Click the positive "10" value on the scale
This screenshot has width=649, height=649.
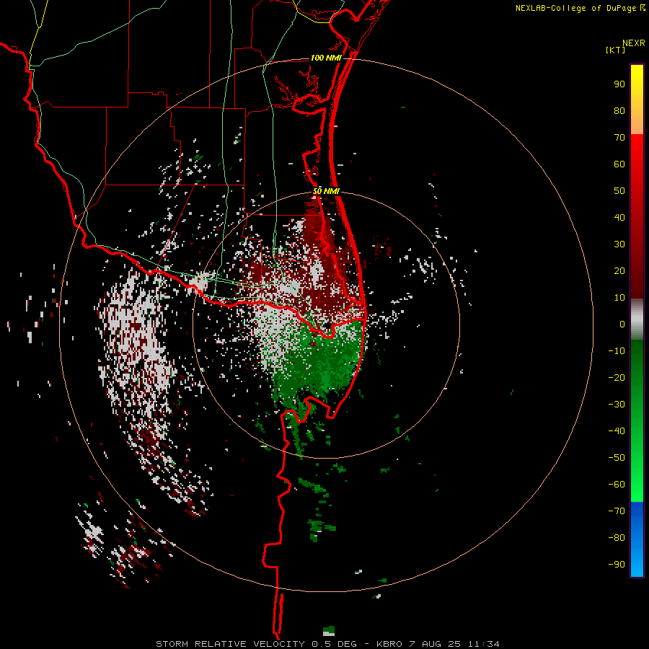point(619,298)
